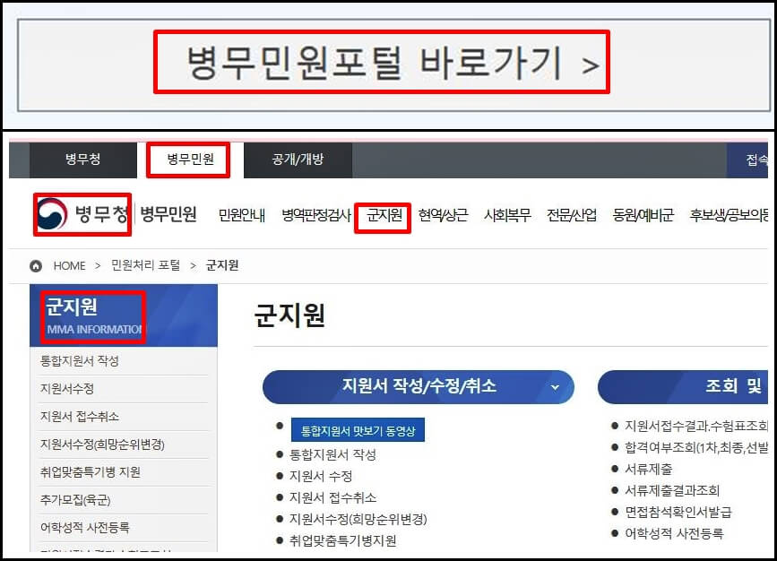Screen dimensions: 777x561
Task: Select the 공개/개방 tab
Action: coord(298,160)
